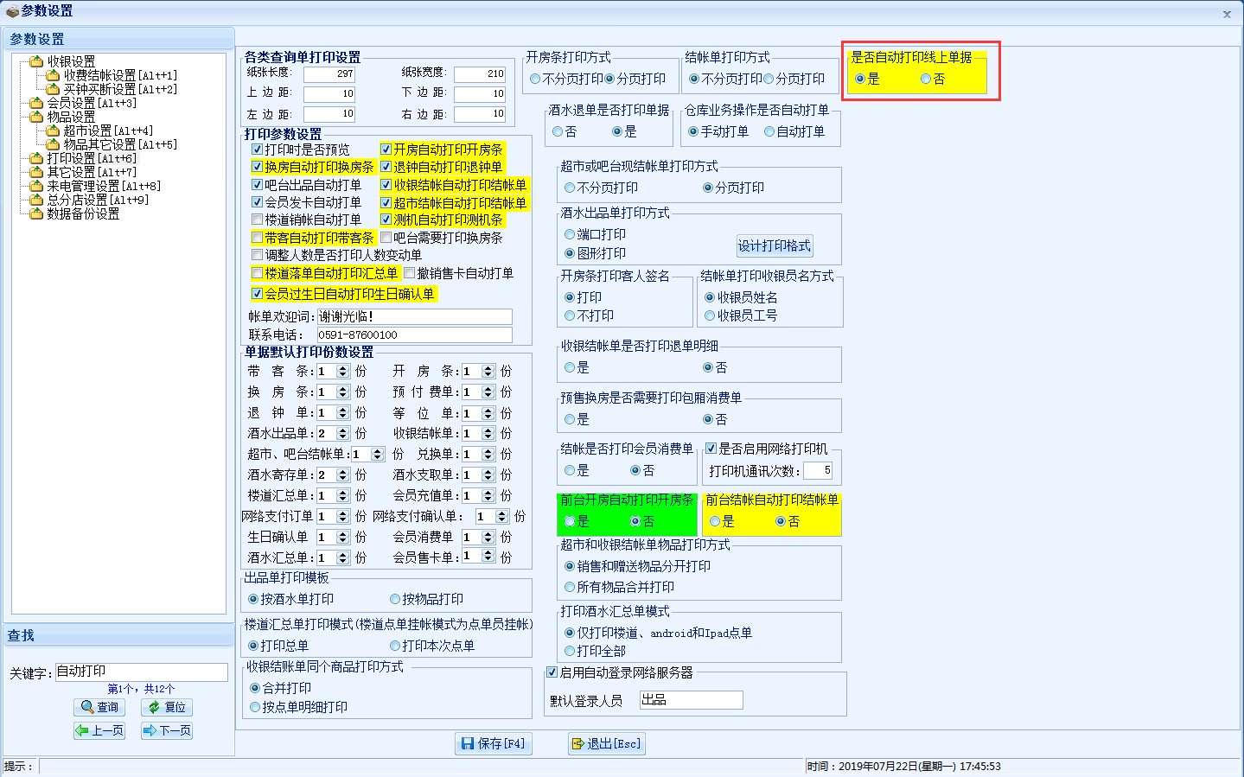1244x777 pixels.
Task: Click the 纸张长度 input field
Action: click(x=329, y=73)
